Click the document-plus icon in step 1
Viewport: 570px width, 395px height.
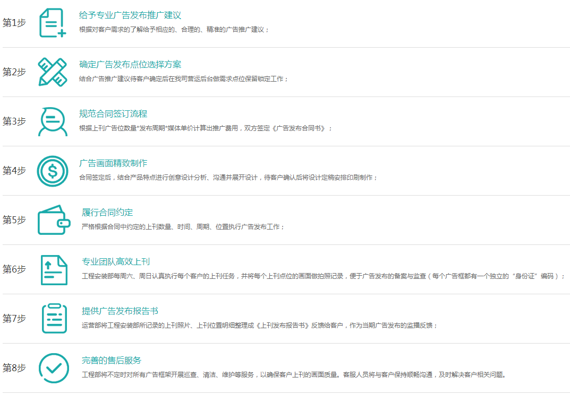[53, 23]
